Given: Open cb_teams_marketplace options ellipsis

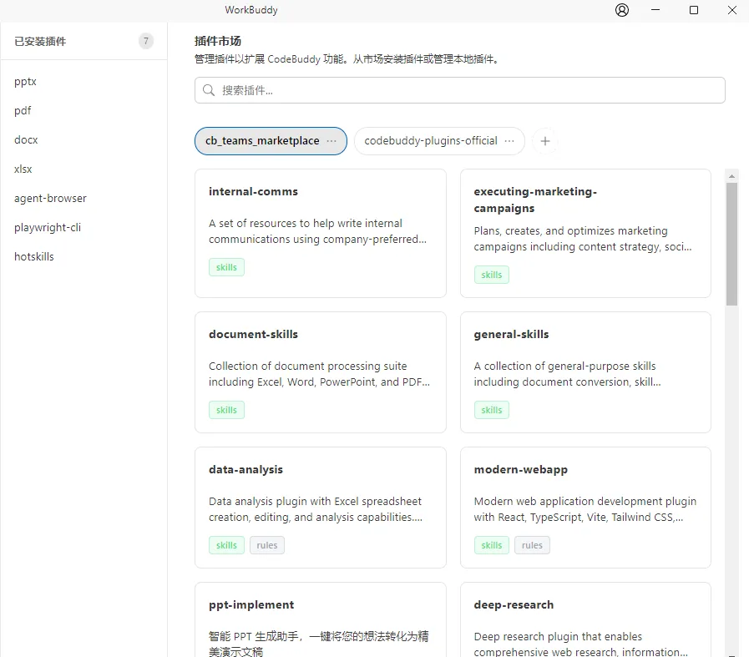Looking at the screenshot, I should coord(331,141).
